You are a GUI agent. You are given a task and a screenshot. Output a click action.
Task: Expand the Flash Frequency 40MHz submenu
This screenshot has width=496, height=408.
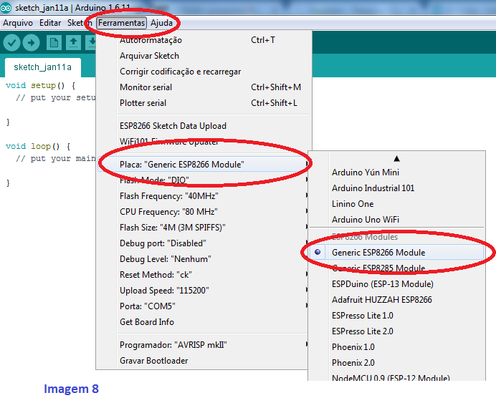[x=203, y=196]
